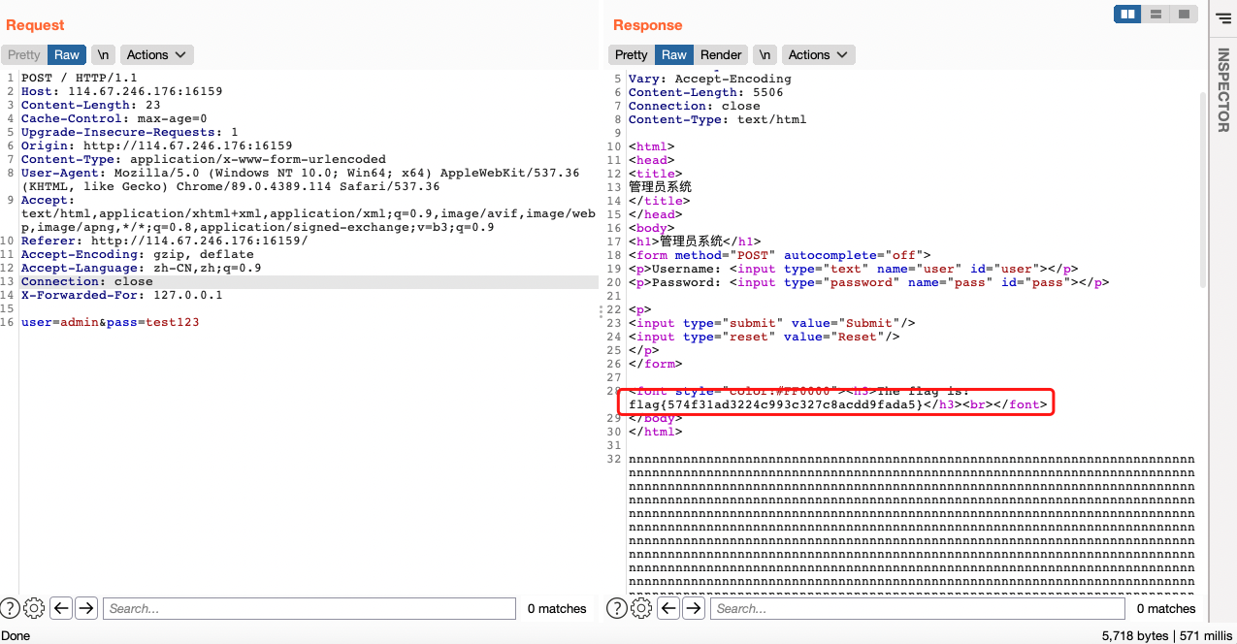Click the Referer header line
Viewport: 1237px width, 644px height.
[x=164, y=241]
